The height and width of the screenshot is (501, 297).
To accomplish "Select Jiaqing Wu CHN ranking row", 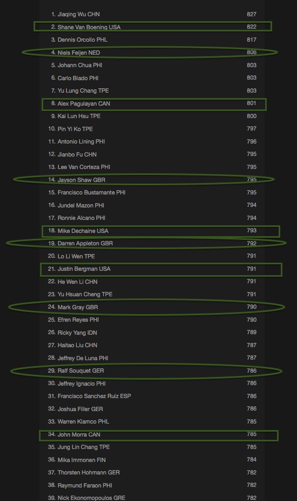I will [154, 14].
